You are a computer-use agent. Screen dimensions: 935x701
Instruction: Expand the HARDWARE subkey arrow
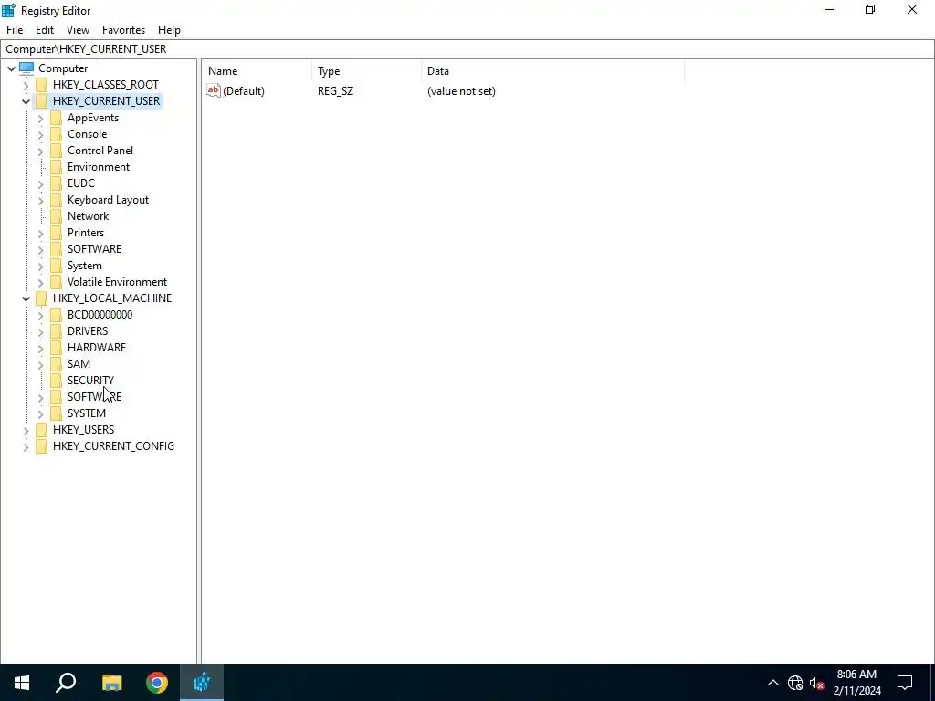40,348
